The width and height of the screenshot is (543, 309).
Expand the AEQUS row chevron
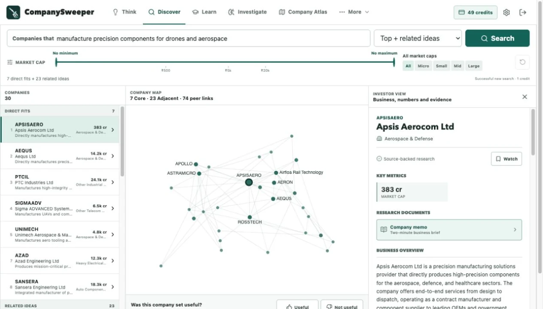(x=112, y=156)
